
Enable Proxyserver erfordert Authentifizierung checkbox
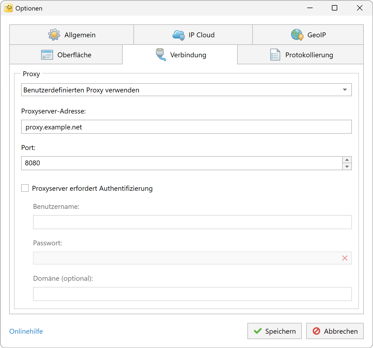(x=25, y=188)
